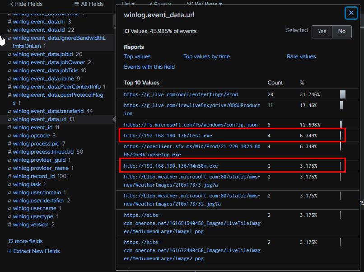Viewport: 364px width, 272px height.
Task: Open Top values report
Action: click(137, 56)
